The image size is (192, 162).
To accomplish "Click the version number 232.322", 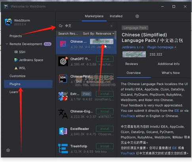I will pyautogui.click(x=156, y=54).
